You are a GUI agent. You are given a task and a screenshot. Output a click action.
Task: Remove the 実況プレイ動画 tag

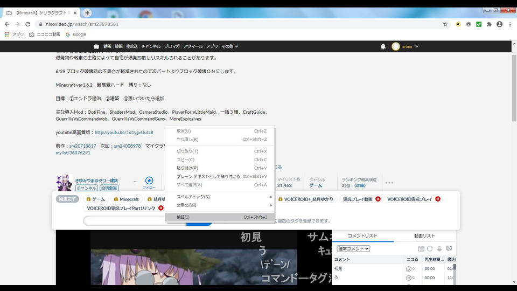378,199
